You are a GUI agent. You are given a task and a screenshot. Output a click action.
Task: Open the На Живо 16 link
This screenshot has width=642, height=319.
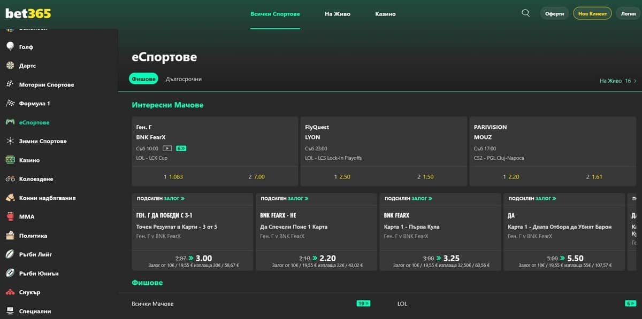pos(618,81)
